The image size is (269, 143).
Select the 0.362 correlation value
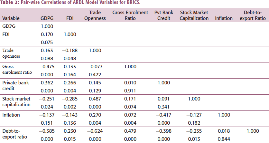pos(47,83)
